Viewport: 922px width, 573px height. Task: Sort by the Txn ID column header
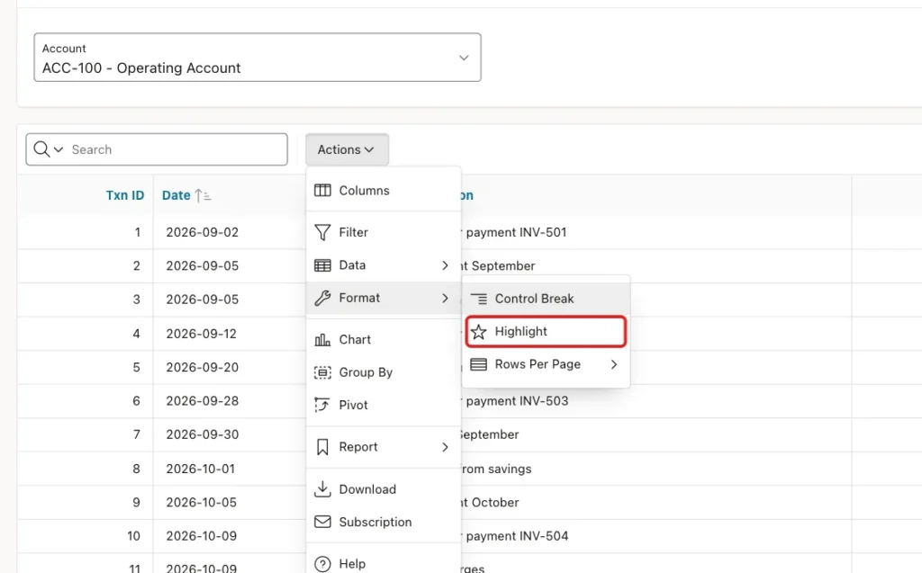coord(124,195)
